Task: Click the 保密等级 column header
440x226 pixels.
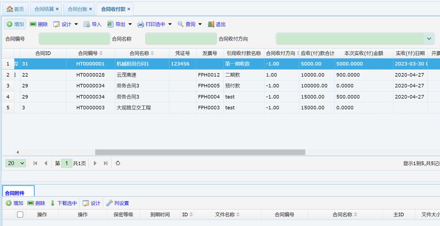Action: [x=123, y=214]
